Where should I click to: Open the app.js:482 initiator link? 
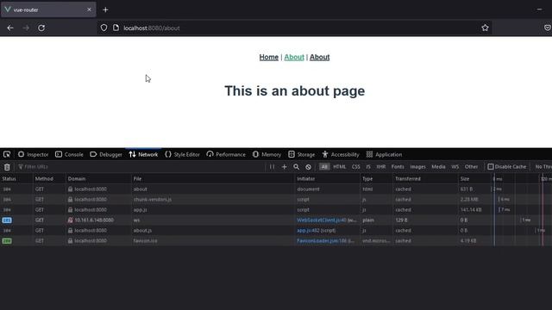308,231
